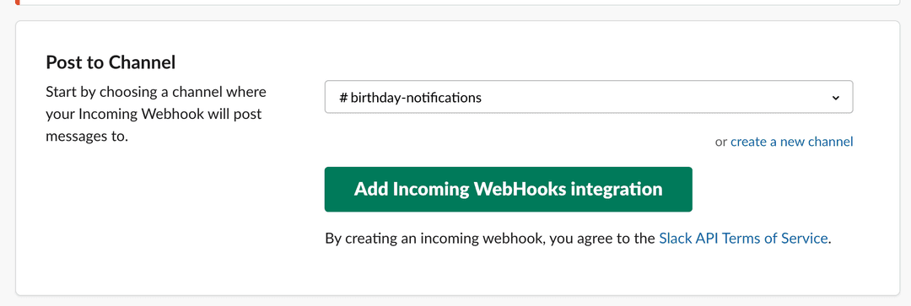Click "messages to." line of description
The image size is (911, 306).
coord(87,137)
